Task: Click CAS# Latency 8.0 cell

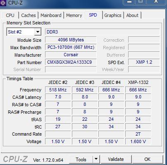Action: click(85, 97)
